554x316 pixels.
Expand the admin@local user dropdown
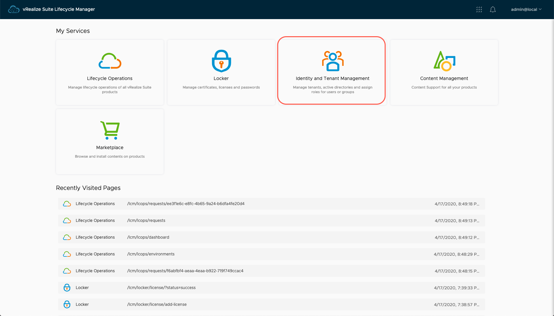(x=526, y=10)
